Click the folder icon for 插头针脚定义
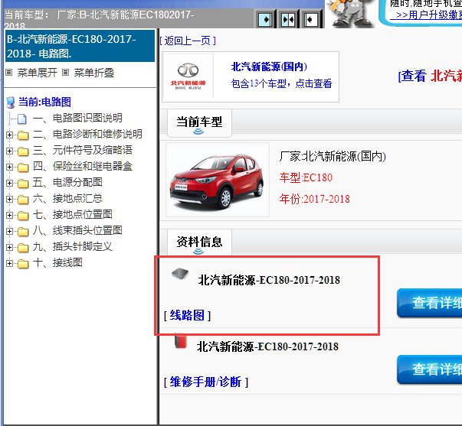This screenshot has width=462, height=426. pos(23,248)
